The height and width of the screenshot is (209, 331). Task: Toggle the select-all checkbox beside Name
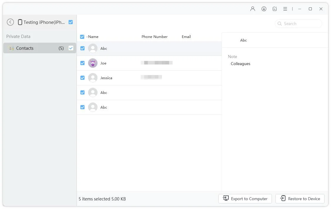pos(82,37)
